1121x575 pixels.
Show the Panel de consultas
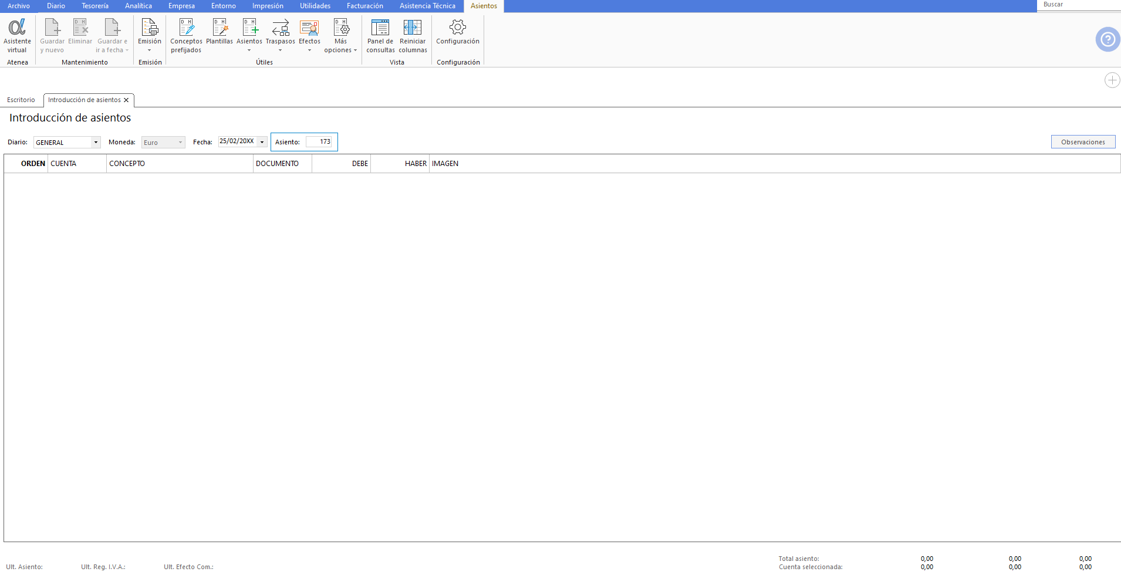(x=380, y=35)
